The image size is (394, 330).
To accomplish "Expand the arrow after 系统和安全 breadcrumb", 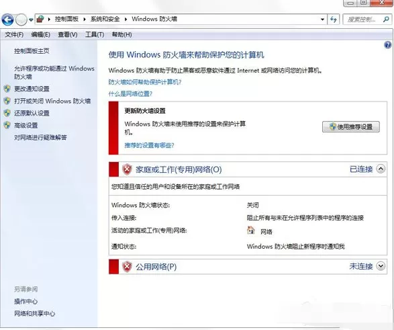I will (126, 19).
